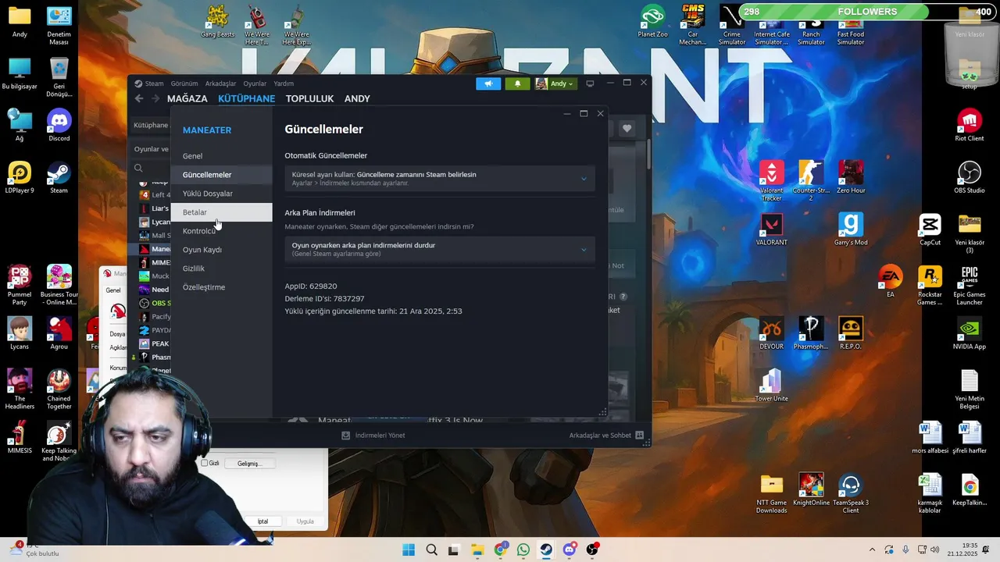Select the Güncellemeler properties section
This screenshot has height=562, width=1000.
click(221, 175)
